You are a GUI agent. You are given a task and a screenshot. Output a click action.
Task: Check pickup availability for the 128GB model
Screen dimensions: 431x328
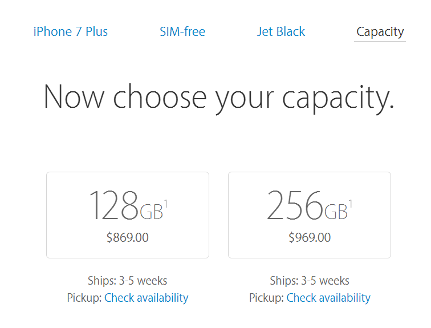click(x=146, y=298)
